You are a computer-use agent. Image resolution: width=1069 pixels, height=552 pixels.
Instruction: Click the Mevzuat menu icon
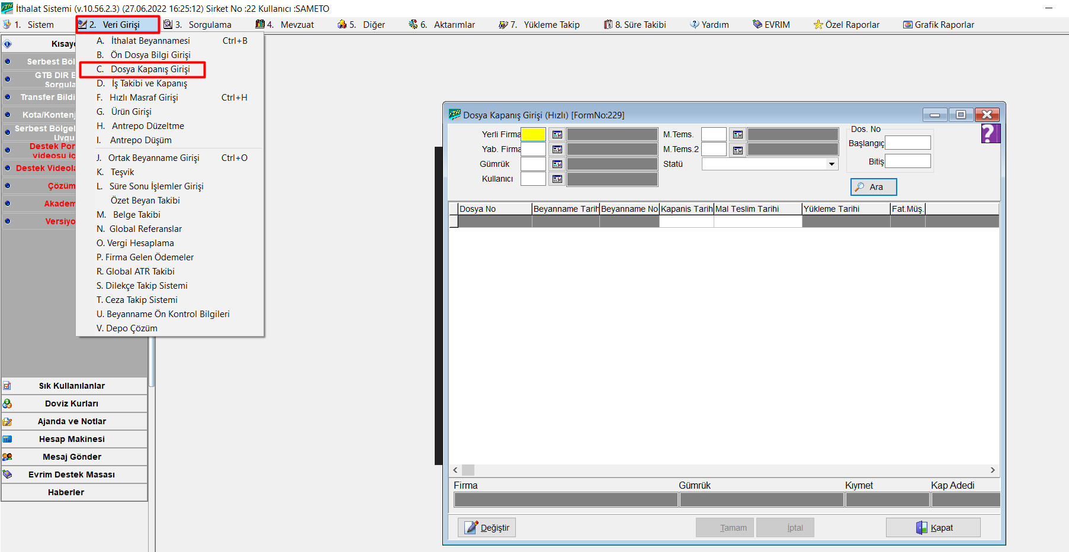tap(260, 24)
